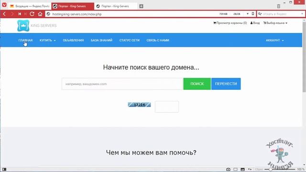Click the Яндекс search field
This screenshot has width=306, height=172.
(x=282, y=14)
